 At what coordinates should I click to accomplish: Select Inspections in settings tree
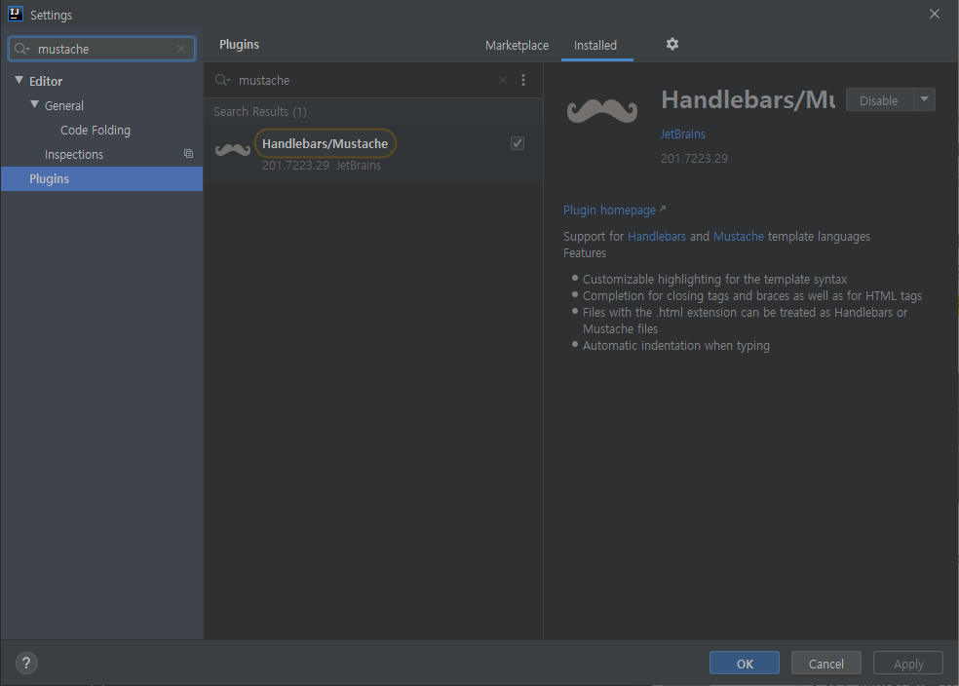pyautogui.click(x=74, y=155)
